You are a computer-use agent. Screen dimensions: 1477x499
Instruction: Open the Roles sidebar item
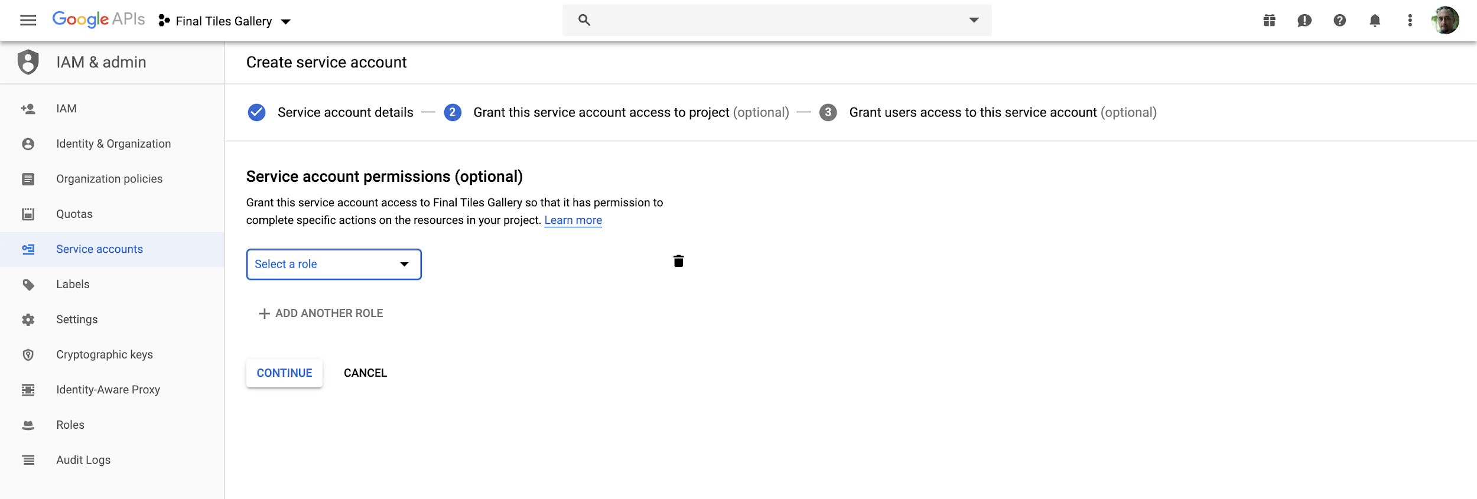[70, 425]
